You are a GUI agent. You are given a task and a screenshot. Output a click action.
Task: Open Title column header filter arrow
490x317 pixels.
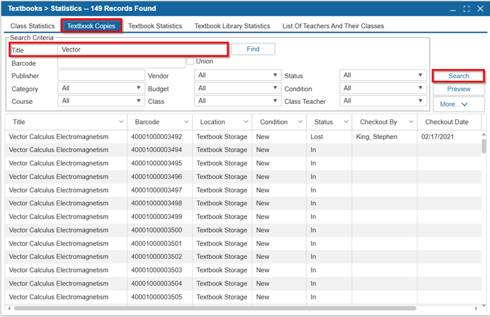[122, 122]
